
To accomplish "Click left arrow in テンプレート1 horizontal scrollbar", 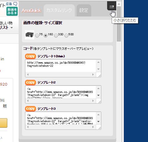I will pyautogui.click(x=28, y=75).
